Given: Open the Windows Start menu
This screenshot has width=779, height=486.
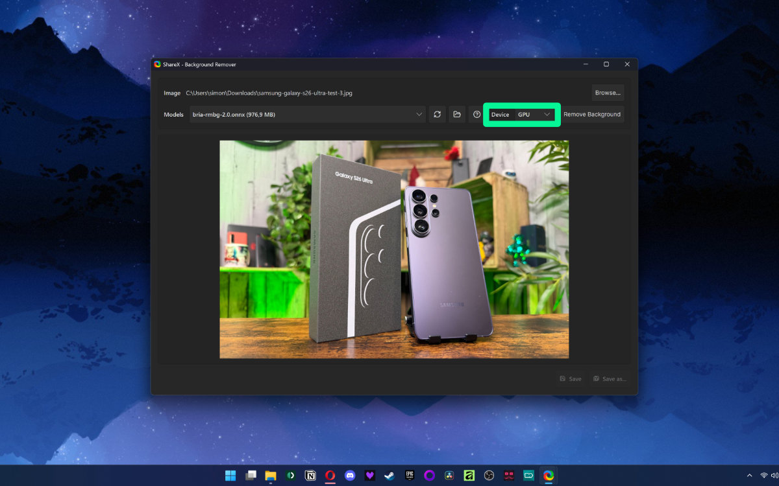Looking at the screenshot, I should (230, 476).
